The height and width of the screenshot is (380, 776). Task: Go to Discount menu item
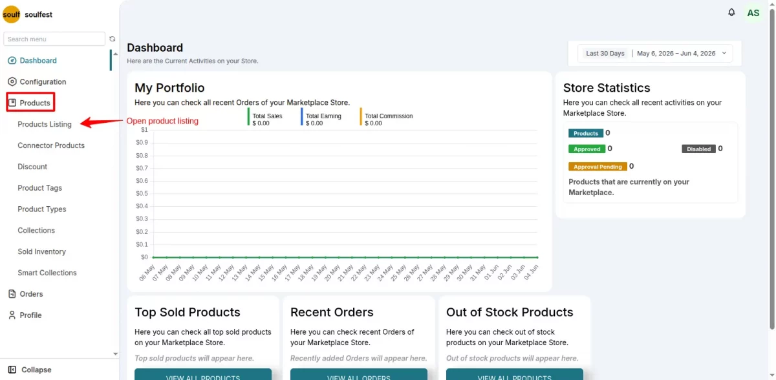tap(32, 167)
